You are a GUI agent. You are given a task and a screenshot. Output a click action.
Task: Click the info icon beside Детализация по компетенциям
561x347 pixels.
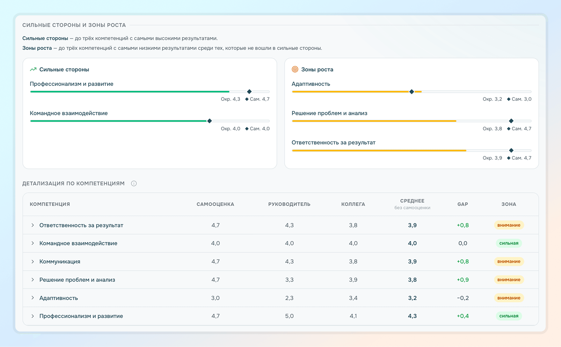click(x=134, y=184)
